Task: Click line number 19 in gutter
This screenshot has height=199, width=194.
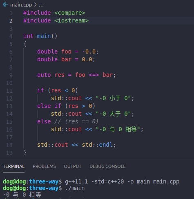Action: [x=9, y=153]
